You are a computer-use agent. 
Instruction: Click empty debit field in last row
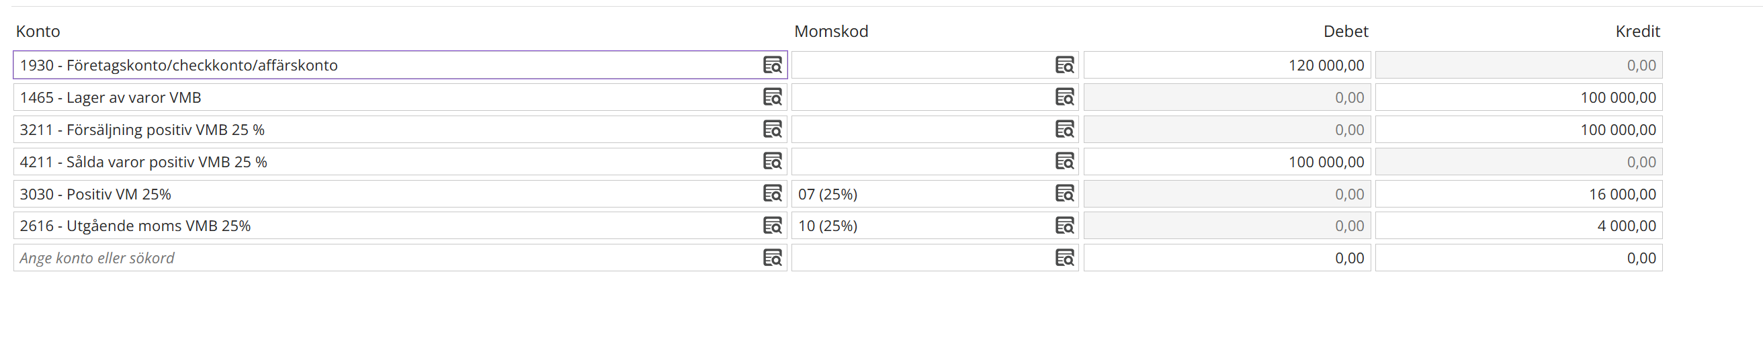[1226, 258]
